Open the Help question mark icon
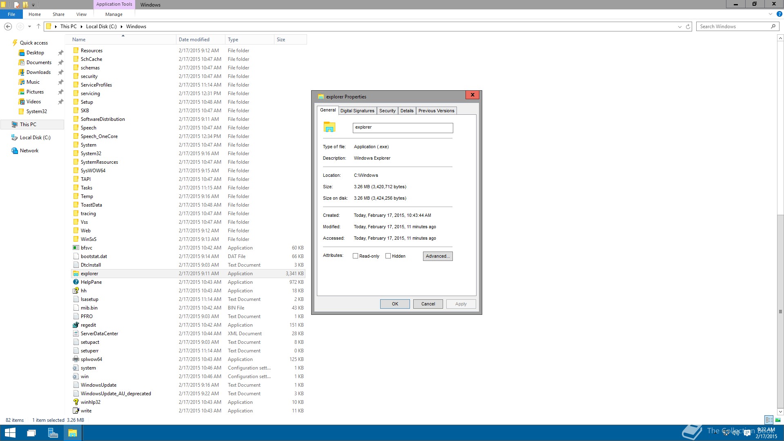This screenshot has width=784, height=441. click(x=779, y=14)
